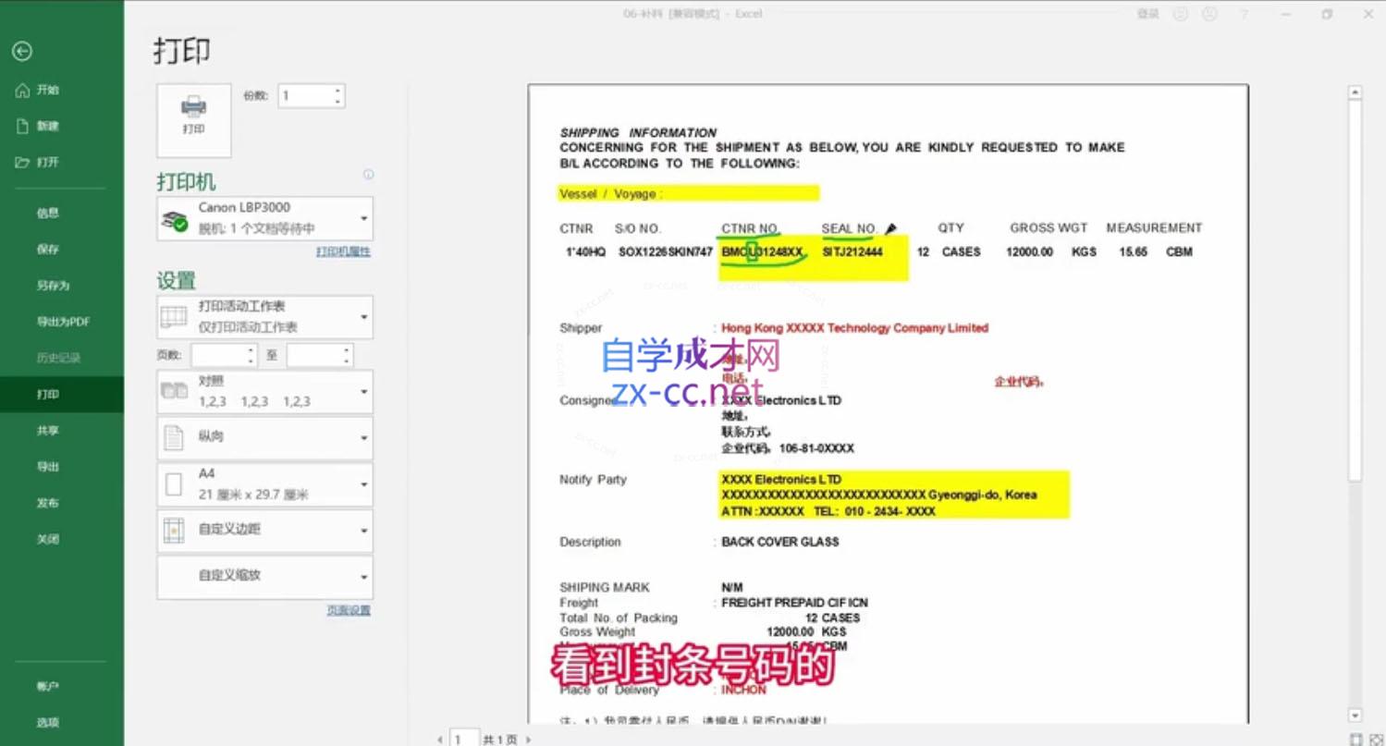Click the portrait page icon beside 纵向
Viewport: 1386px width, 746px height.
point(174,438)
